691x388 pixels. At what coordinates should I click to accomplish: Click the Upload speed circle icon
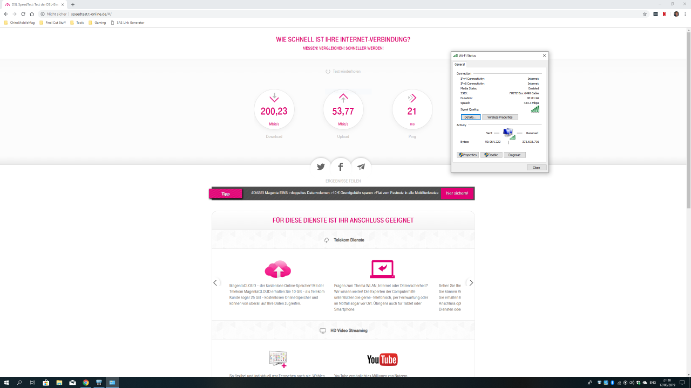(343, 110)
